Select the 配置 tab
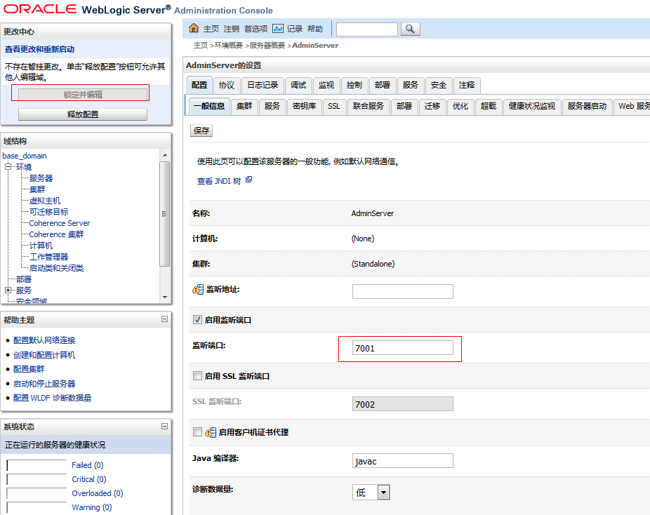This screenshot has width=650, height=515. (199, 85)
